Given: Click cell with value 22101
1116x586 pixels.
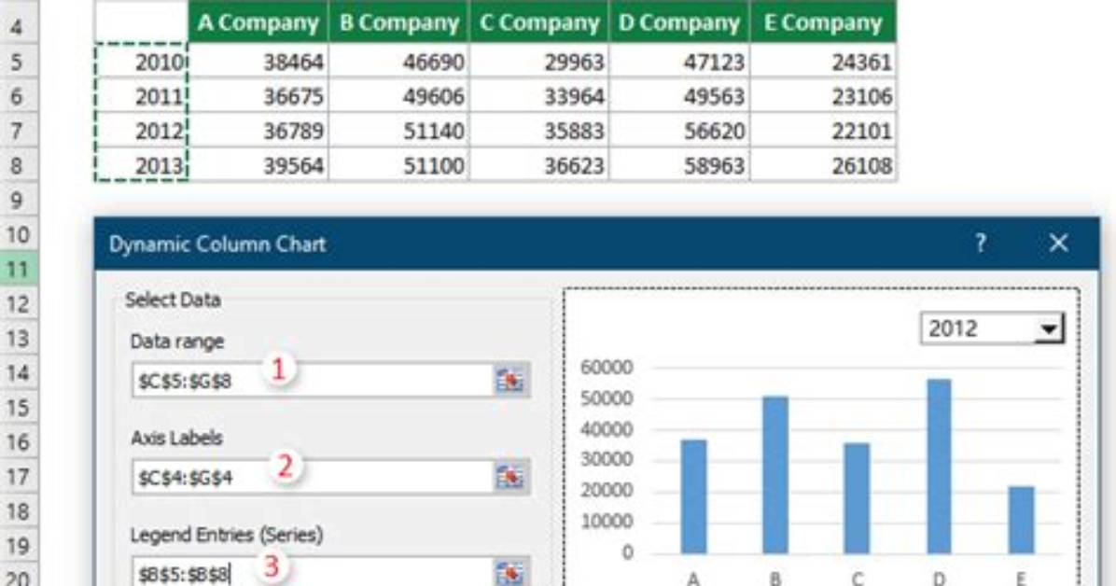Looking at the screenshot, I should [x=824, y=131].
